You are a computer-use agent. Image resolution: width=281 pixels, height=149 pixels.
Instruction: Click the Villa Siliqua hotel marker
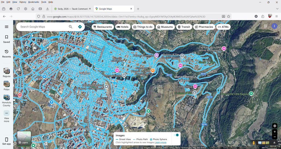point(195,86)
